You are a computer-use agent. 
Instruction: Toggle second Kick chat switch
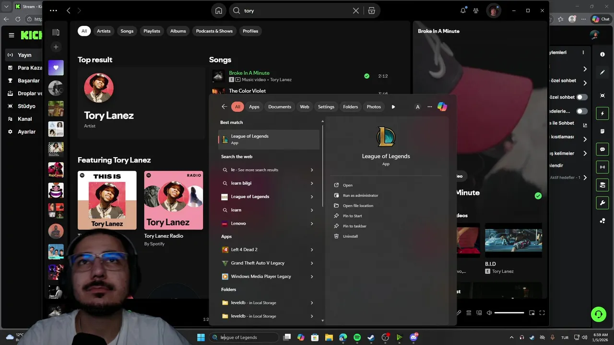(582, 111)
